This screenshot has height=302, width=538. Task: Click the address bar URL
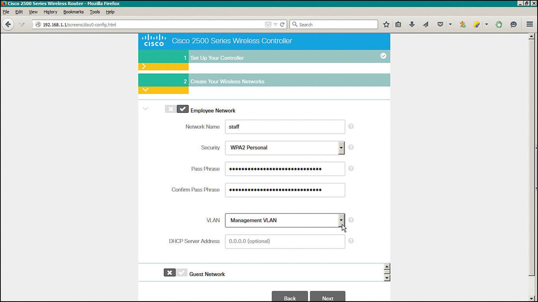79,25
